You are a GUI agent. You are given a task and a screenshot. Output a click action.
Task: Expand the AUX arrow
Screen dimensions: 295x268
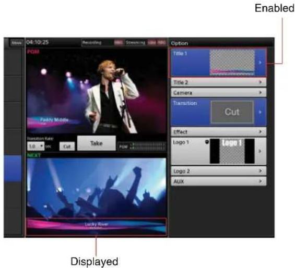pyautogui.click(x=261, y=181)
